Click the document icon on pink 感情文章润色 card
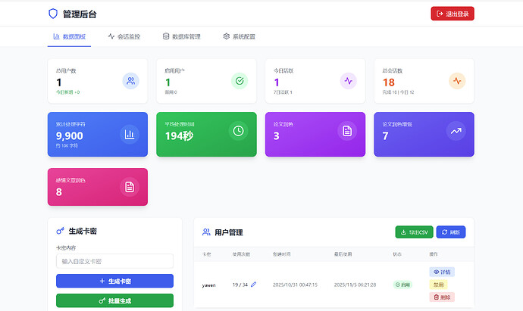The width and height of the screenshot is (523, 311). 130,187
